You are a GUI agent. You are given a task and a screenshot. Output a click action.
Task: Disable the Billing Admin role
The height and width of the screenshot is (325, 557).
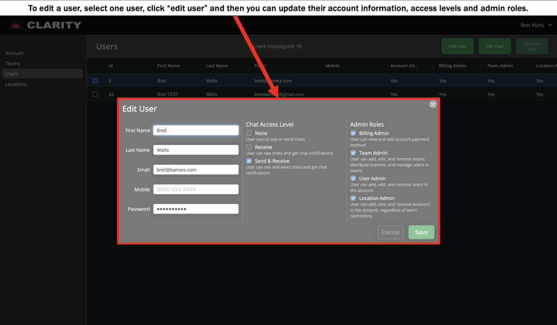353,133
